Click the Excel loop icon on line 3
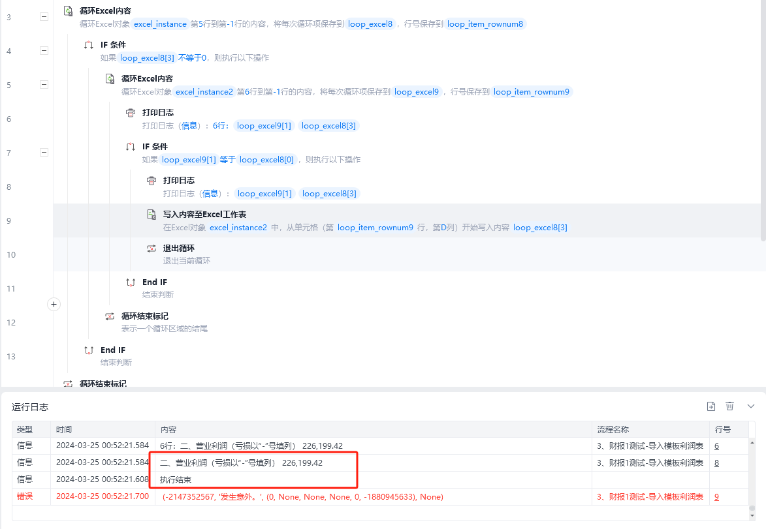Viewport: 766px width, 529px height. coord(69,10)
